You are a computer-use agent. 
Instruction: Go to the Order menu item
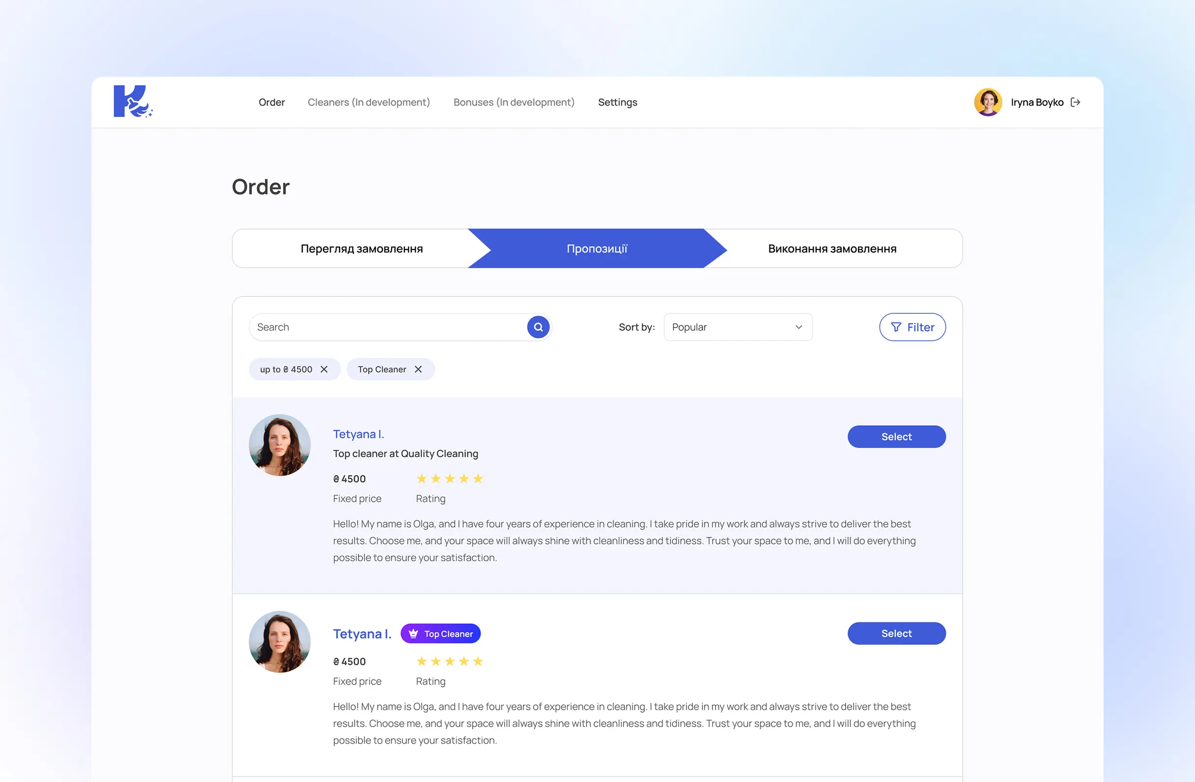[272, 102]
